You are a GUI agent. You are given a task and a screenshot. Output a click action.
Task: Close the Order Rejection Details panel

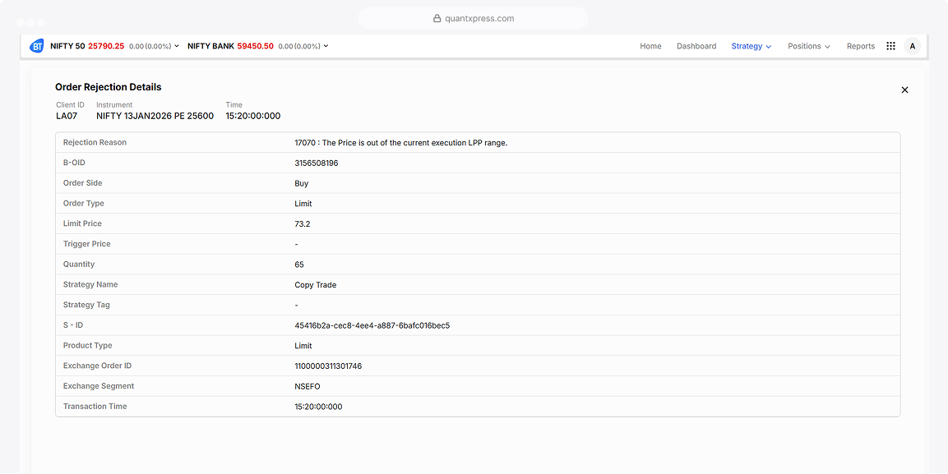coord(905,90)
